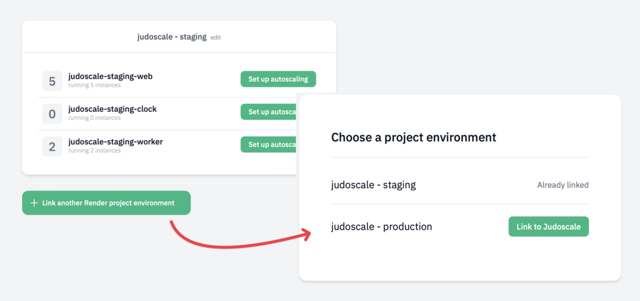Image resolution: width=640 pixels, height=301 pixels.
Task: Select the judoscale-staging-worker service name
Action: click(x=115, y=142)
